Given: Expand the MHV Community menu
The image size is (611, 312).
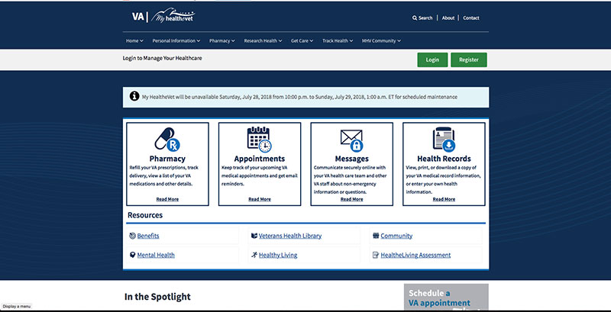Looking at the screenshot, I should pos(381,41).
